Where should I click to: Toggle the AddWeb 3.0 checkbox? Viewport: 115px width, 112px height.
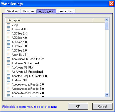(x=9, y=80)
